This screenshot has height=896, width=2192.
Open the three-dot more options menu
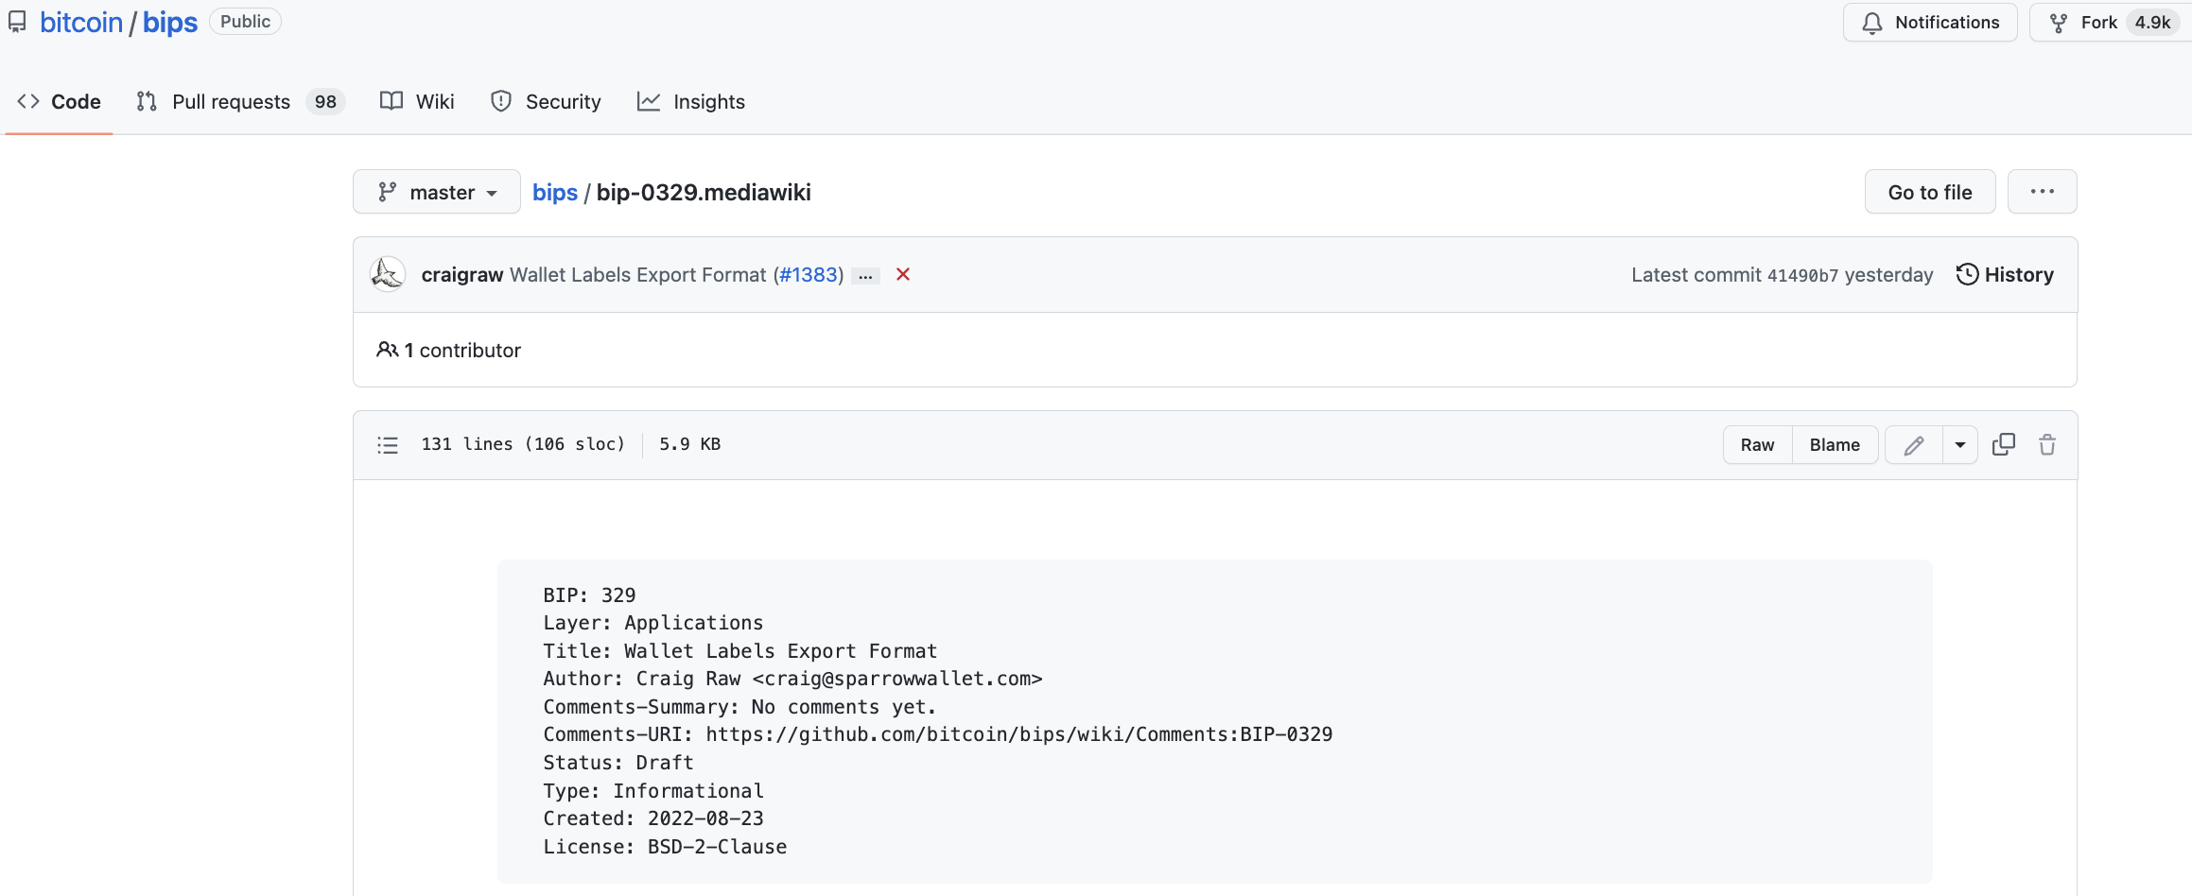(2042, 192)
